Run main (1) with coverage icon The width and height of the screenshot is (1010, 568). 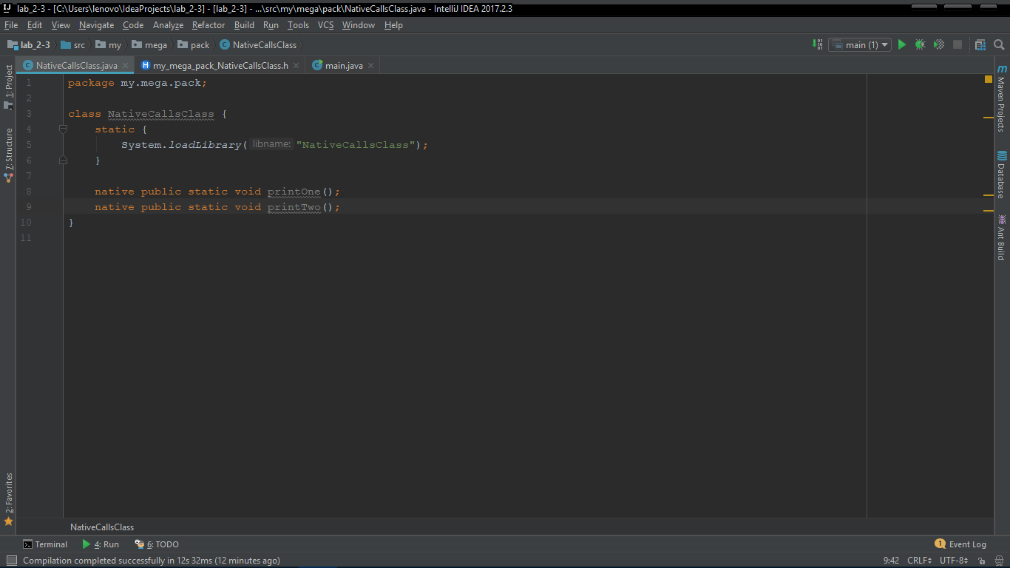click(939, 44)
